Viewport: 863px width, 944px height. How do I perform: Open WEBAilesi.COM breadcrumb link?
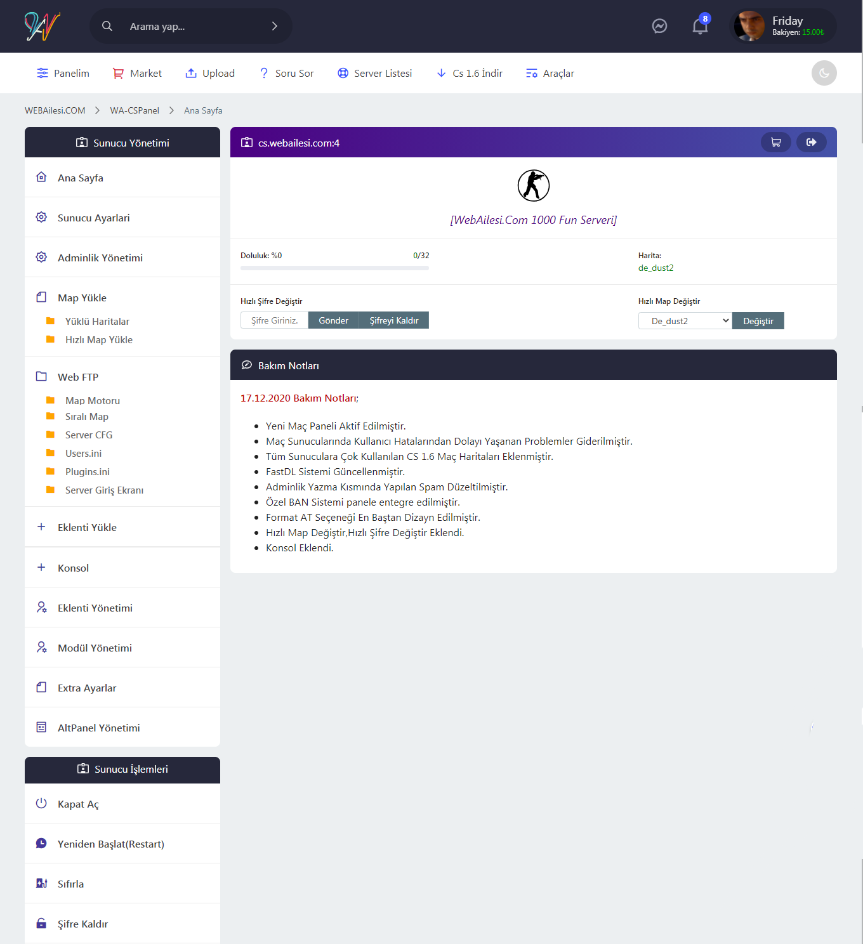[x=55, y=110]
